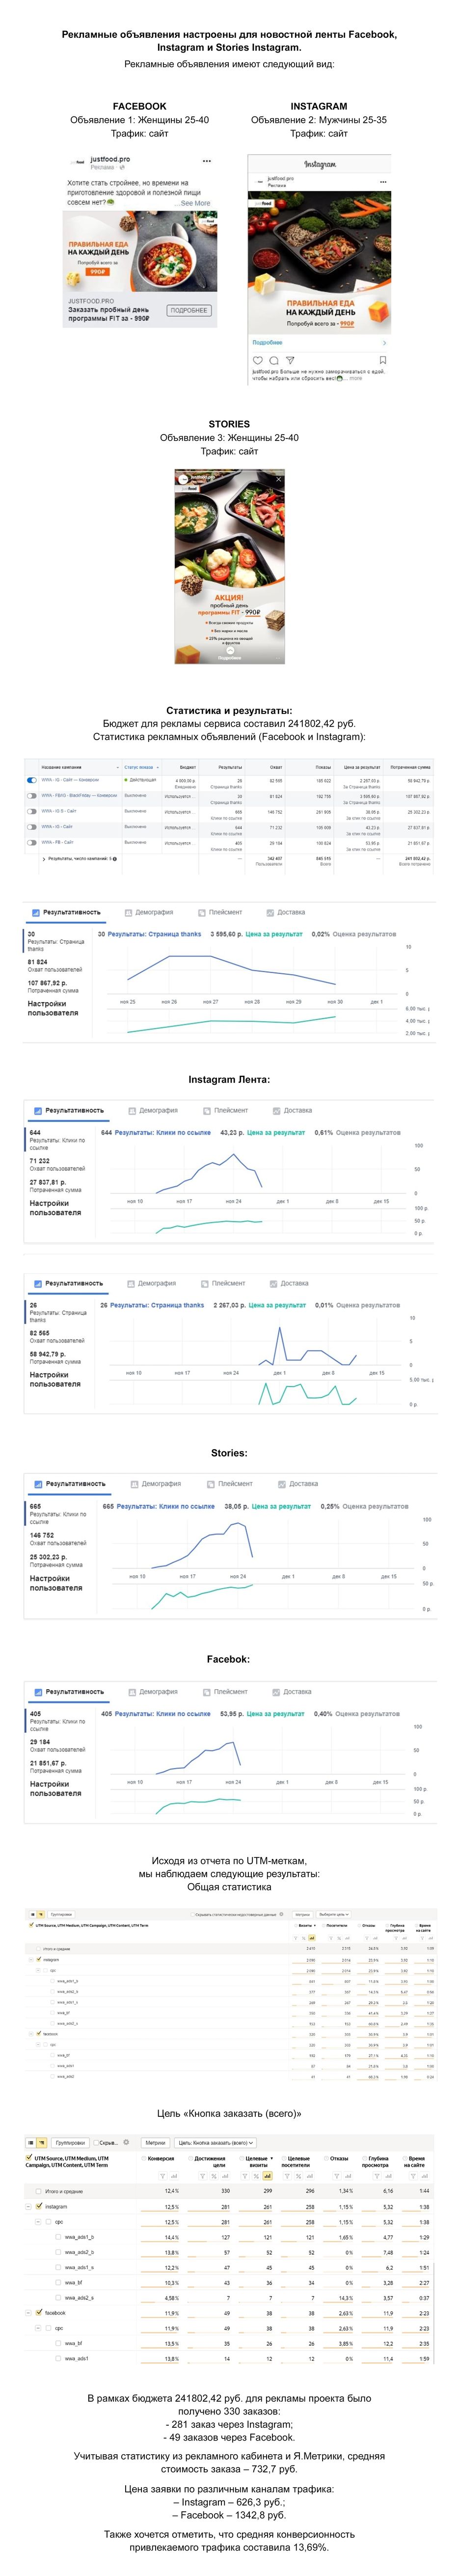Click the wwa_ads1_s row label in the goal report
The image size is (459, 2576).
[x=79, y=2267]
